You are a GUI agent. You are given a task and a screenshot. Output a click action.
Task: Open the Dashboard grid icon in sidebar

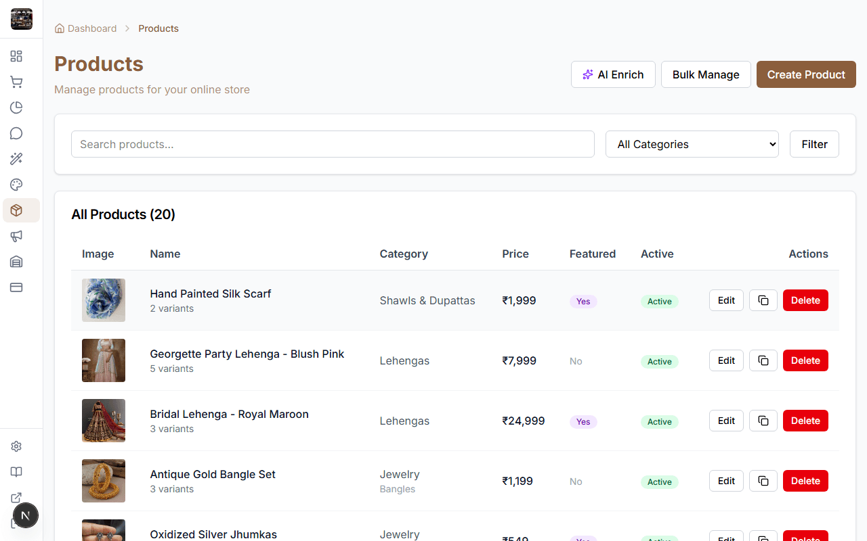16,56
